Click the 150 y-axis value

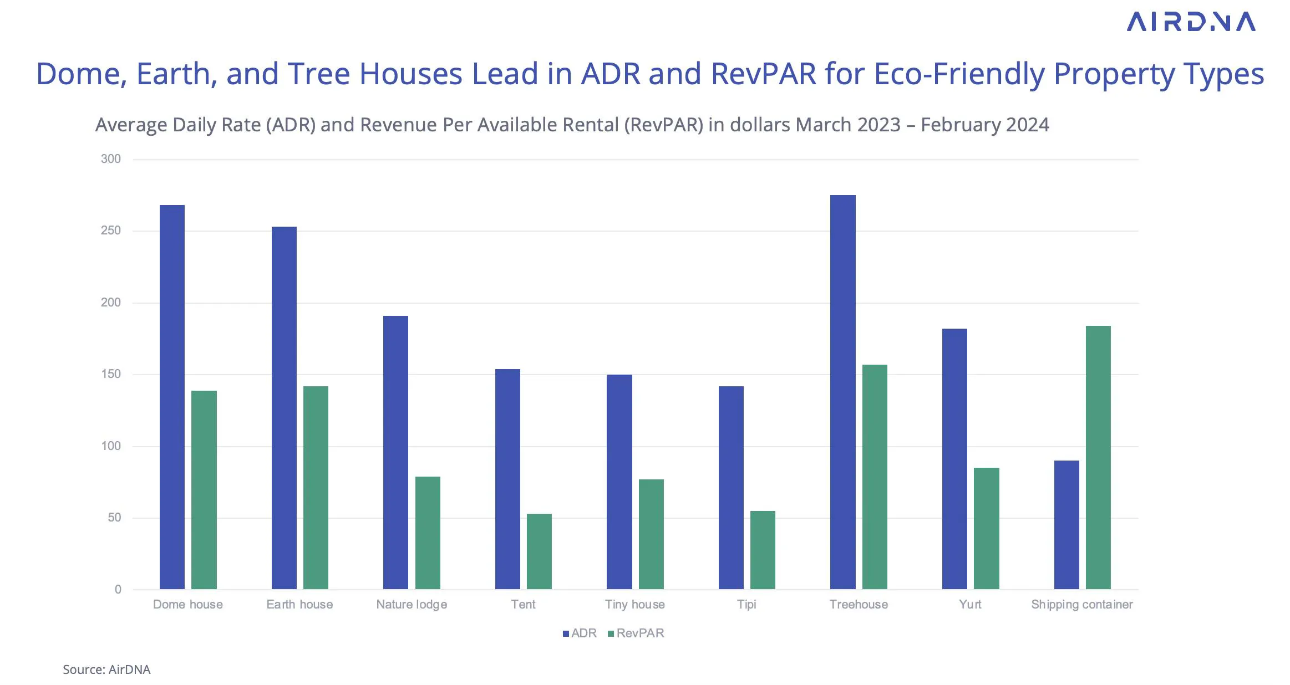[110, 374]
